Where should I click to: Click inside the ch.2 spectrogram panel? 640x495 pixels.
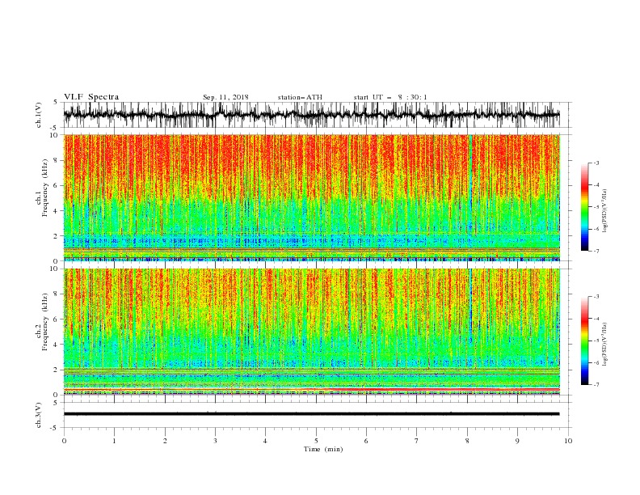[x=311, y=332]
